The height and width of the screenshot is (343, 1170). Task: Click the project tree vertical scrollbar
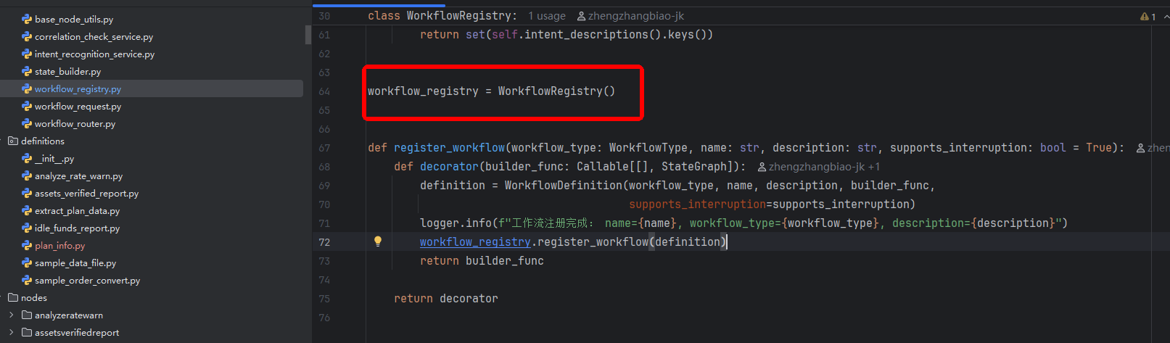[308, 35]
